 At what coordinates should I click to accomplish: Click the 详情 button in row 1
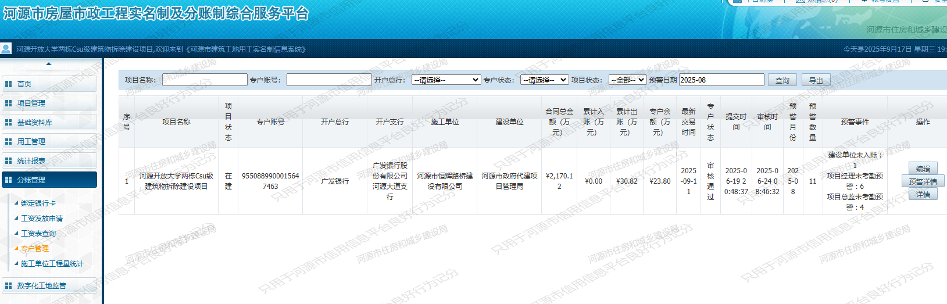click(x=923, y=194)
